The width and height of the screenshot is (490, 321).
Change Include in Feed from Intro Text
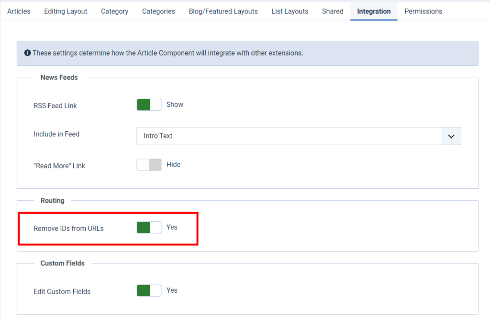(x=298, y=136)
